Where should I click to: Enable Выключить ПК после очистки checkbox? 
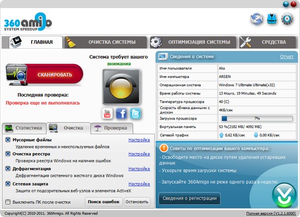point(8,202)
